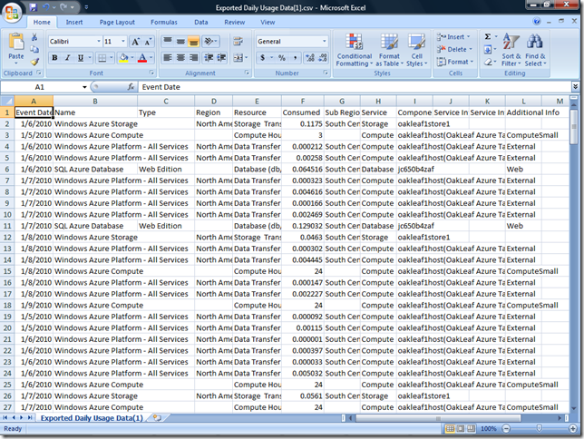Open the Find & Select menu

click(x=535, y=50)
